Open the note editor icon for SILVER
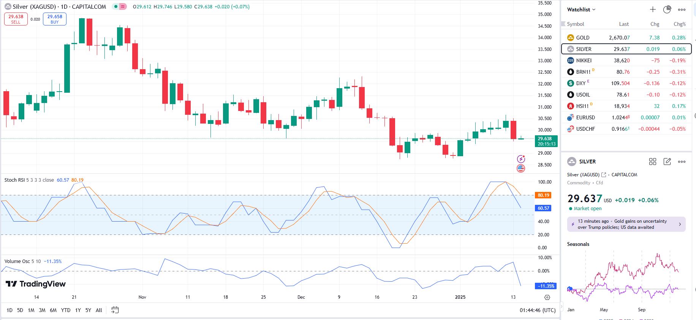Image resolution: width=696 pixels, height=320 pixels. (x=667, y=162)
